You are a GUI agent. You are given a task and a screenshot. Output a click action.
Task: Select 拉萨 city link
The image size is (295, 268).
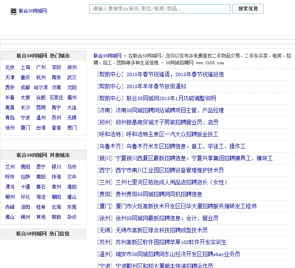click(25, 177)
